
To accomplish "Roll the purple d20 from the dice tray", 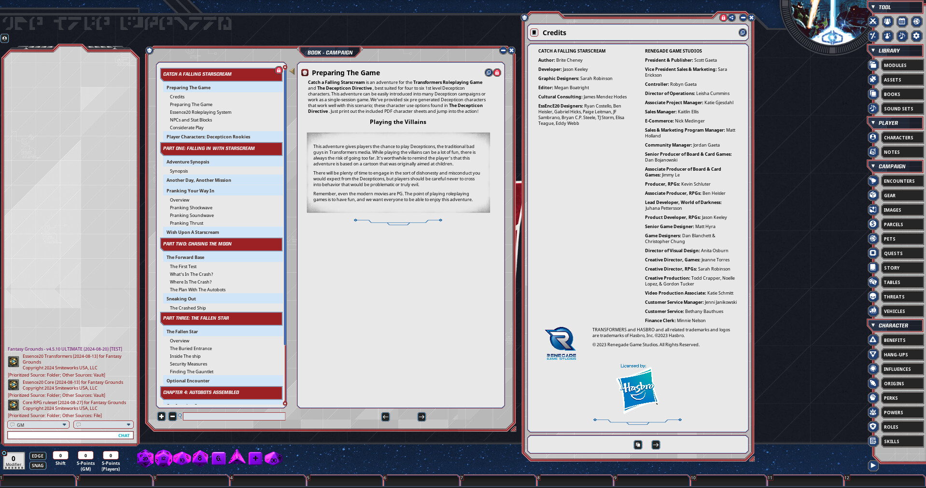I will 144,459.
